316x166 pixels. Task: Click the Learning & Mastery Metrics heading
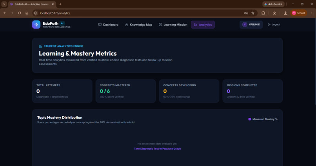78,54
